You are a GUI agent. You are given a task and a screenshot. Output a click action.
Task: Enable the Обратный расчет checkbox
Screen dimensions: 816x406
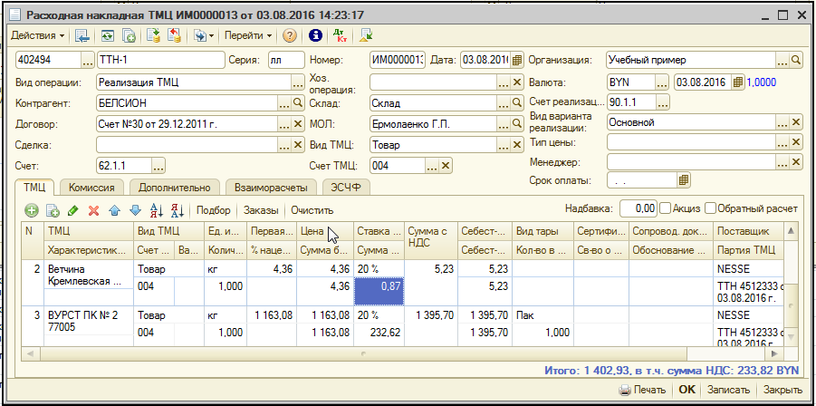tap(711, 208)
